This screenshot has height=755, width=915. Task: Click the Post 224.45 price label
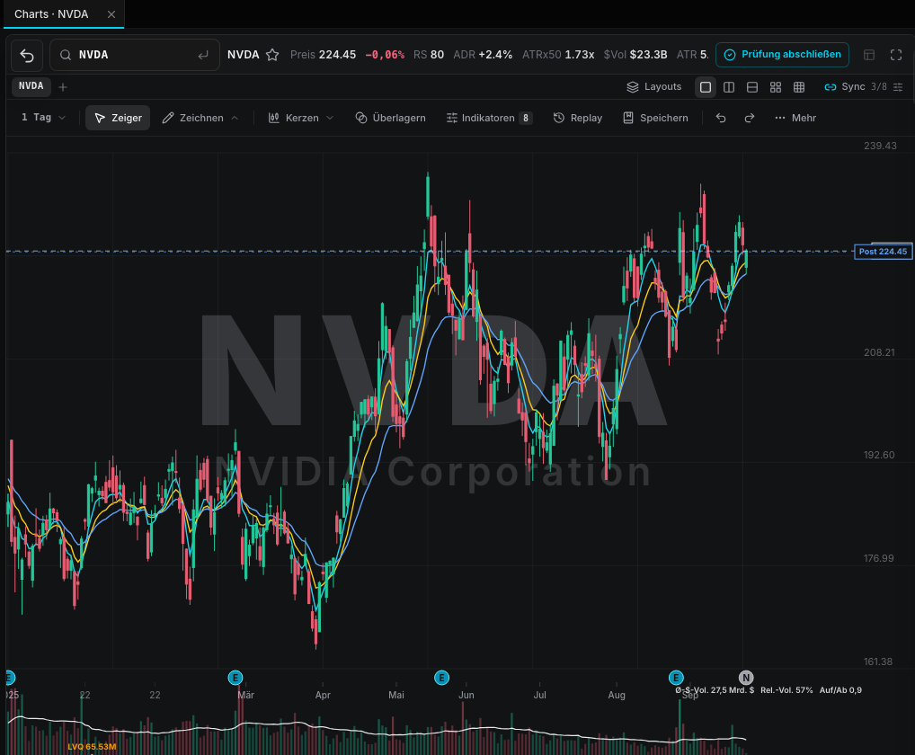(x=883, y=252)
